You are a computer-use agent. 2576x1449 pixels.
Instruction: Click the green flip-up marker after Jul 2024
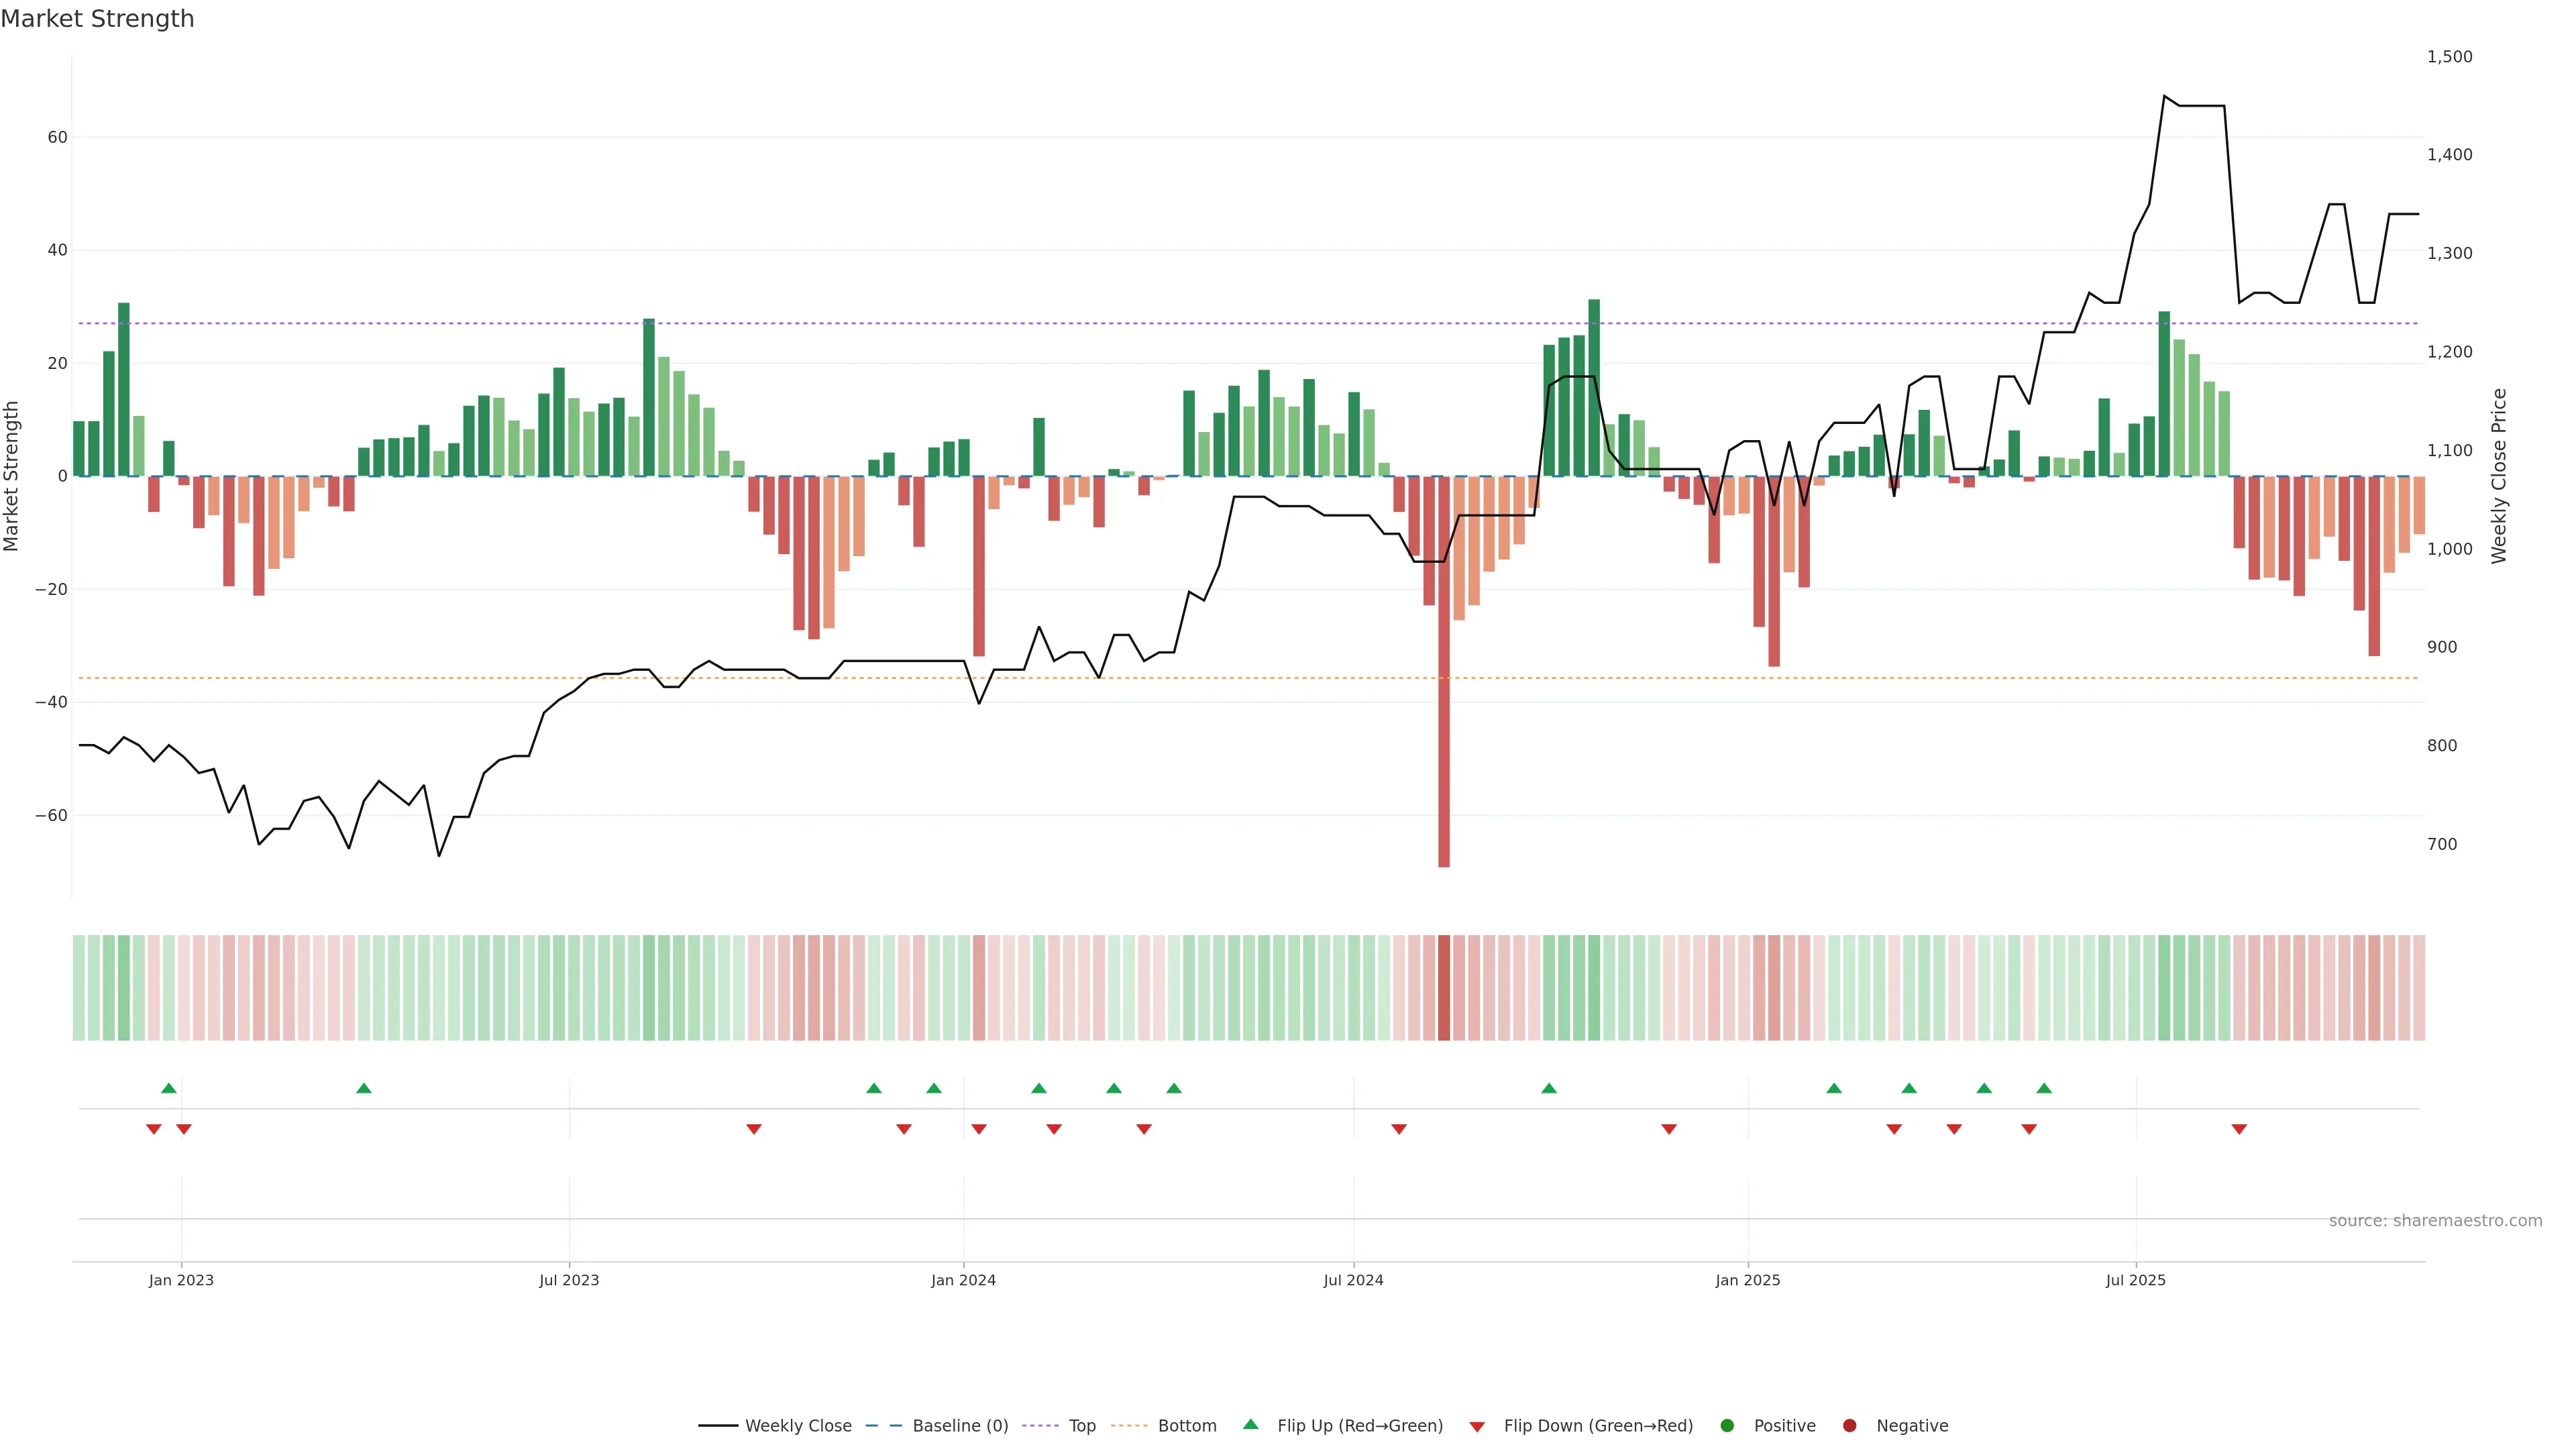click(1549, 1088)
